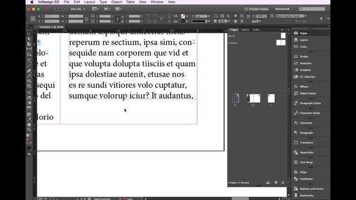
Task: Select the Free Transform tool
Action: 29,98
